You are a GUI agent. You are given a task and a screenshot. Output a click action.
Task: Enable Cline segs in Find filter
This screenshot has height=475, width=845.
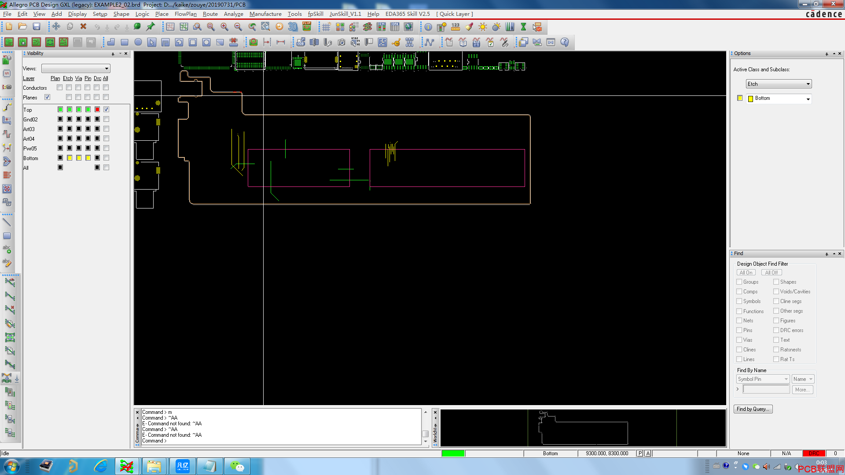click(776, 301)
